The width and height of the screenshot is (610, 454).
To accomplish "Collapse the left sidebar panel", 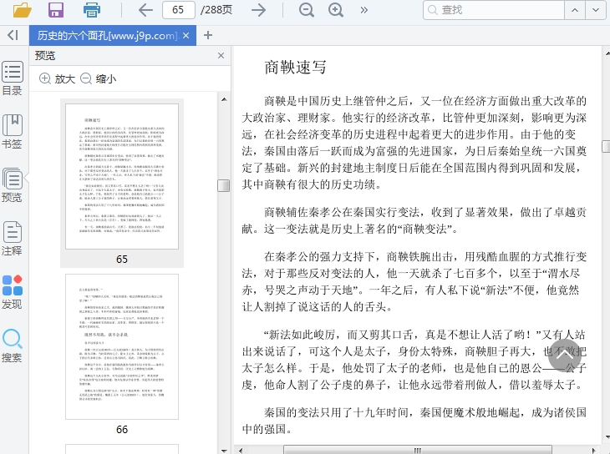I will tap(13, 35).
